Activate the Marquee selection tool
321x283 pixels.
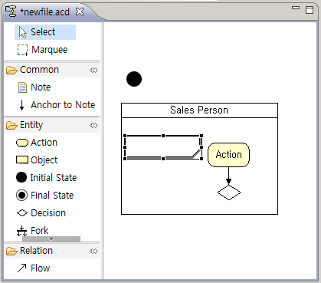tap(42, 50)
